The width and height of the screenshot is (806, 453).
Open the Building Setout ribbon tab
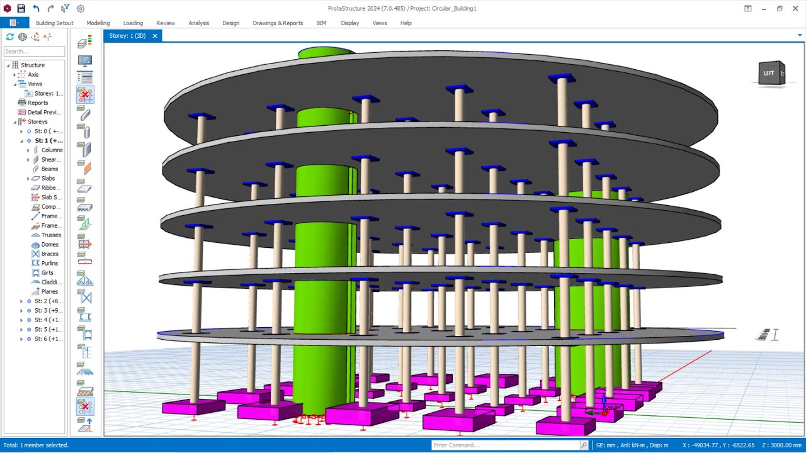pos(54,23)
